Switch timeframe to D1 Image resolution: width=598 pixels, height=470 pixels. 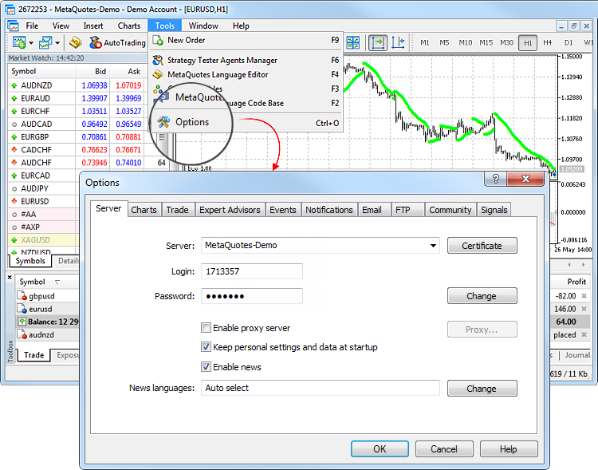click(568, 43)
